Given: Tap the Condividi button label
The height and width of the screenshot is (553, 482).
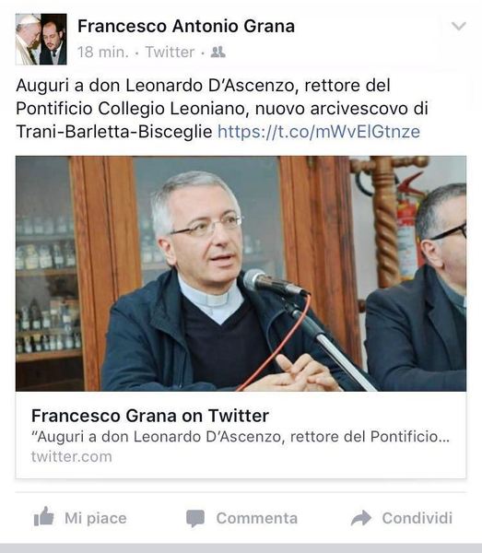Looking at the screenshot, I should click(x=417, y=518).
